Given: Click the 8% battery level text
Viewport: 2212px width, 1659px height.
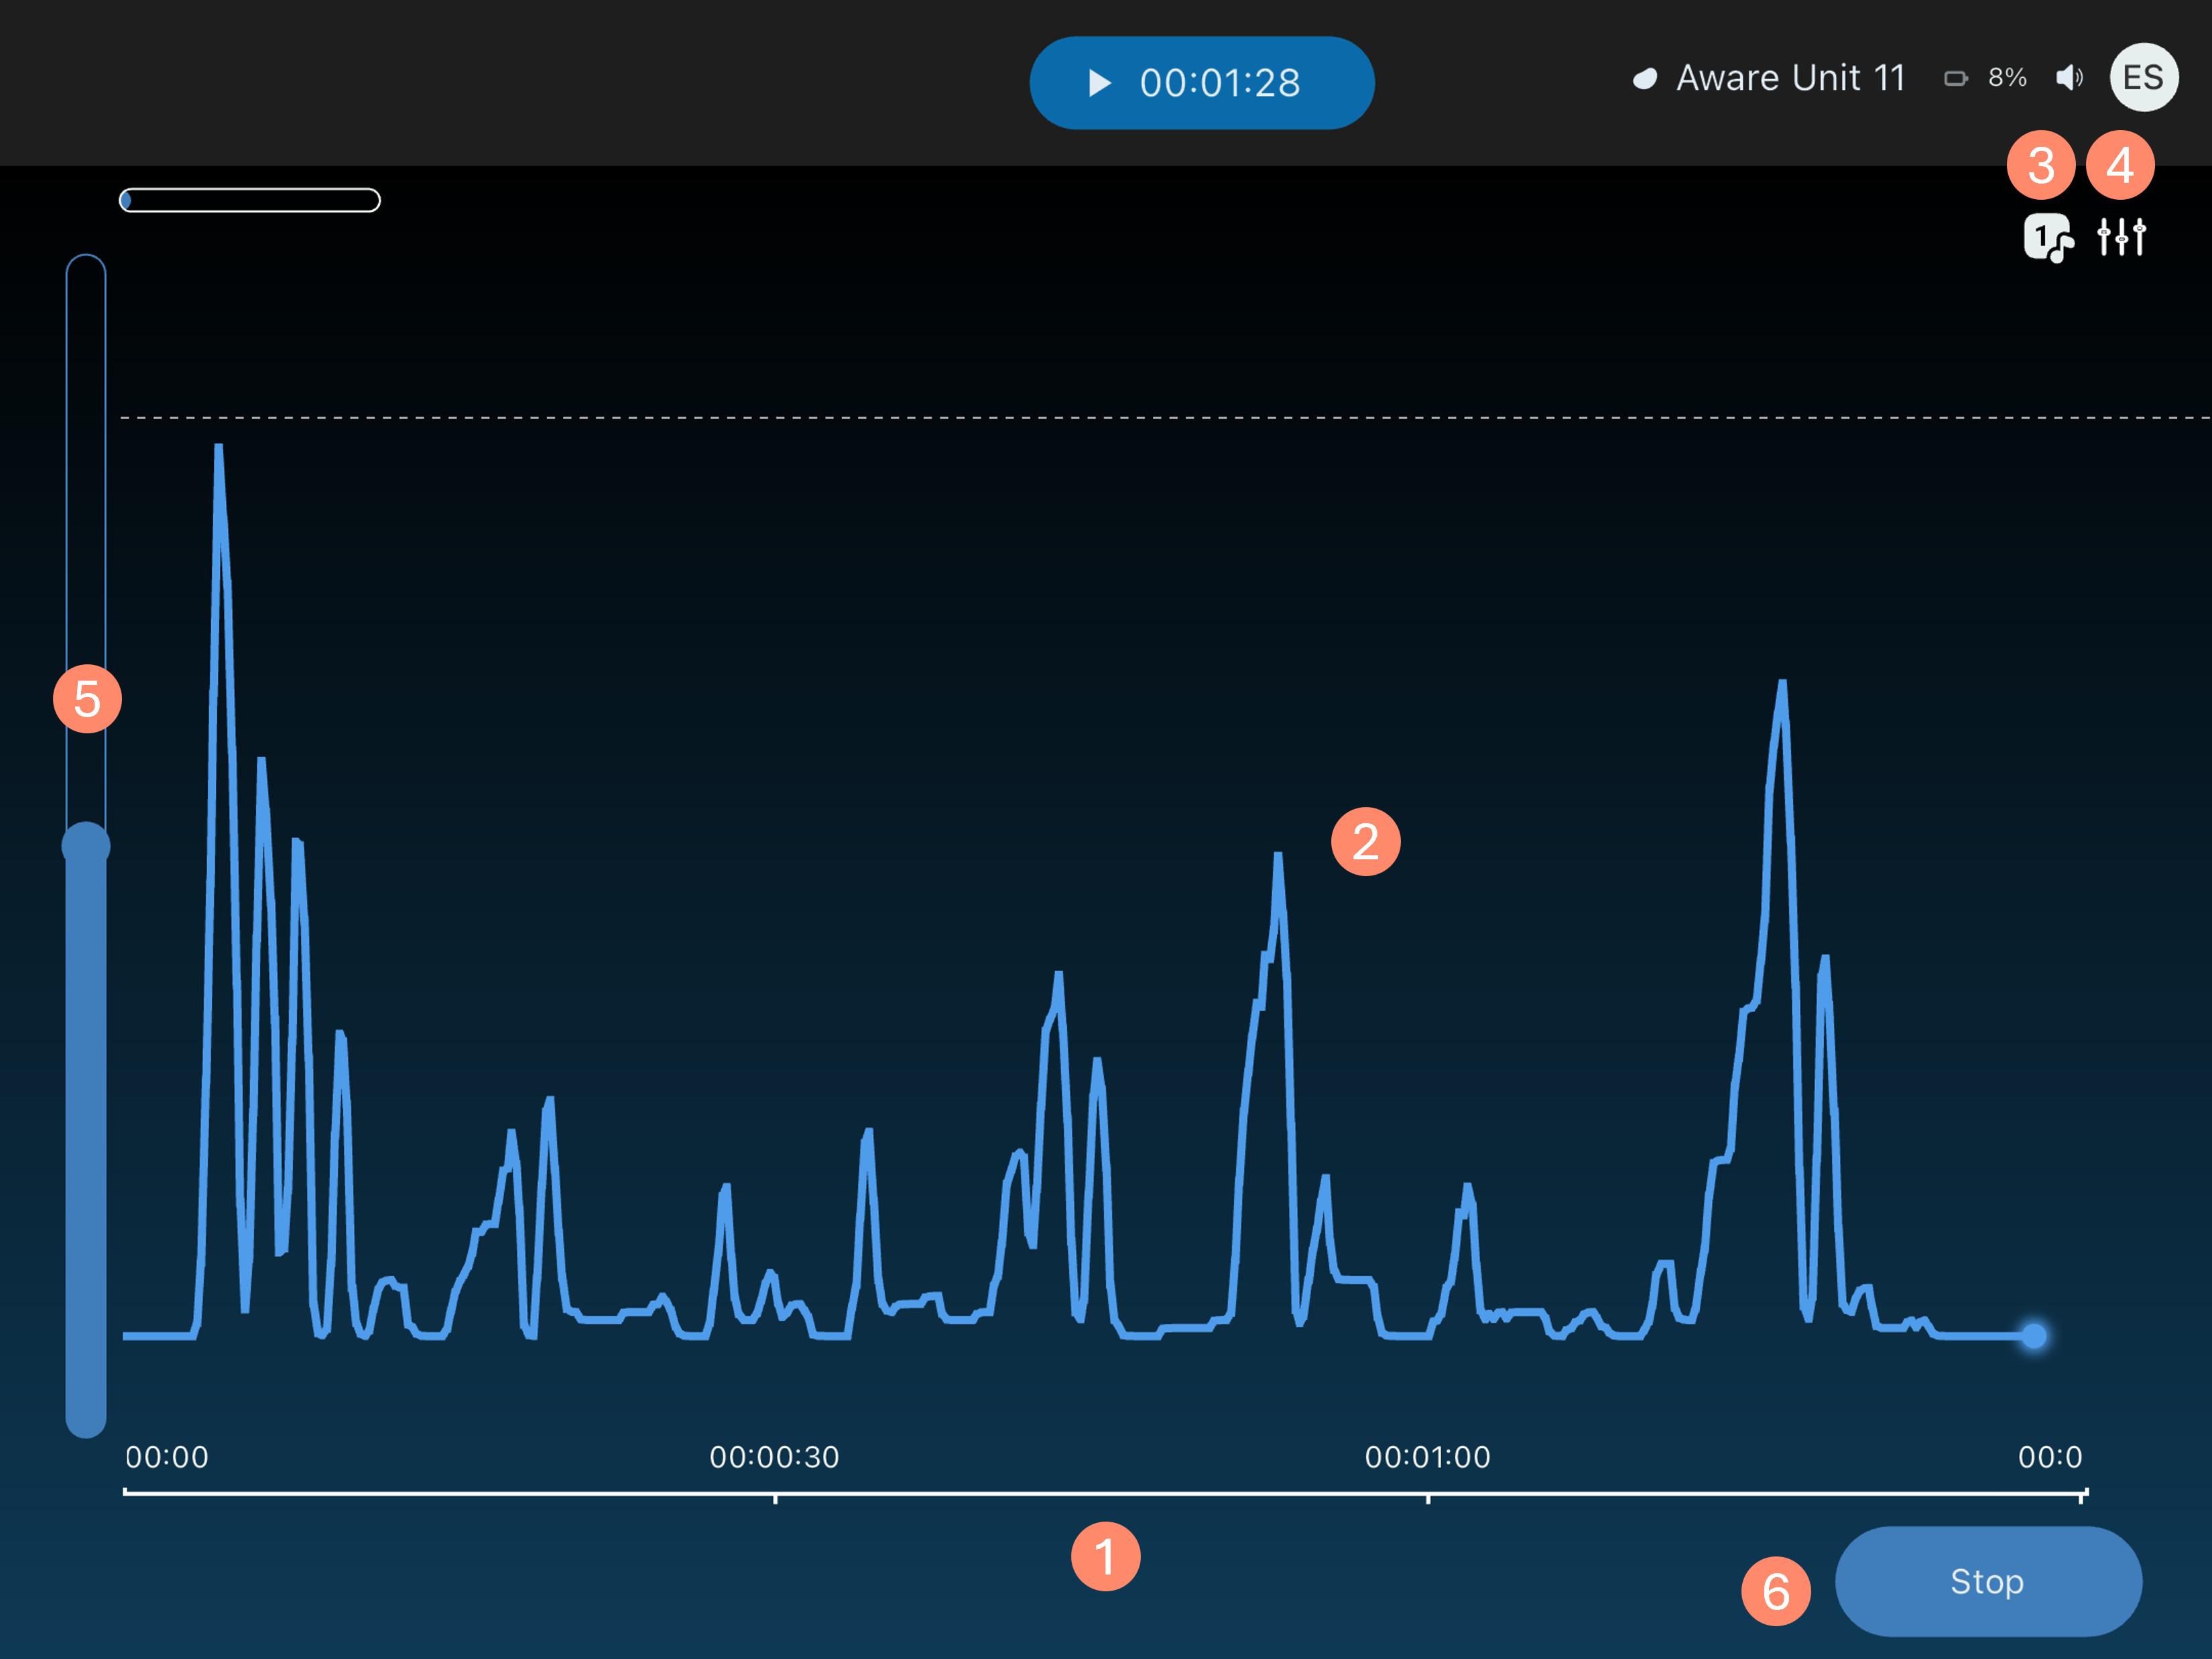Looking at the screenshot, I should [x=2007, y=78].
